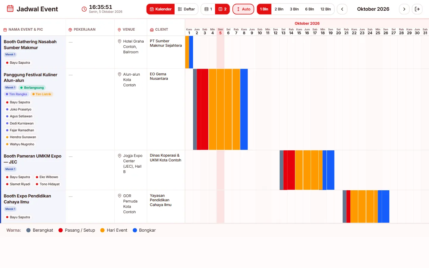Click PIC chip Joko Prasetyo

click(x=19, y=109)
